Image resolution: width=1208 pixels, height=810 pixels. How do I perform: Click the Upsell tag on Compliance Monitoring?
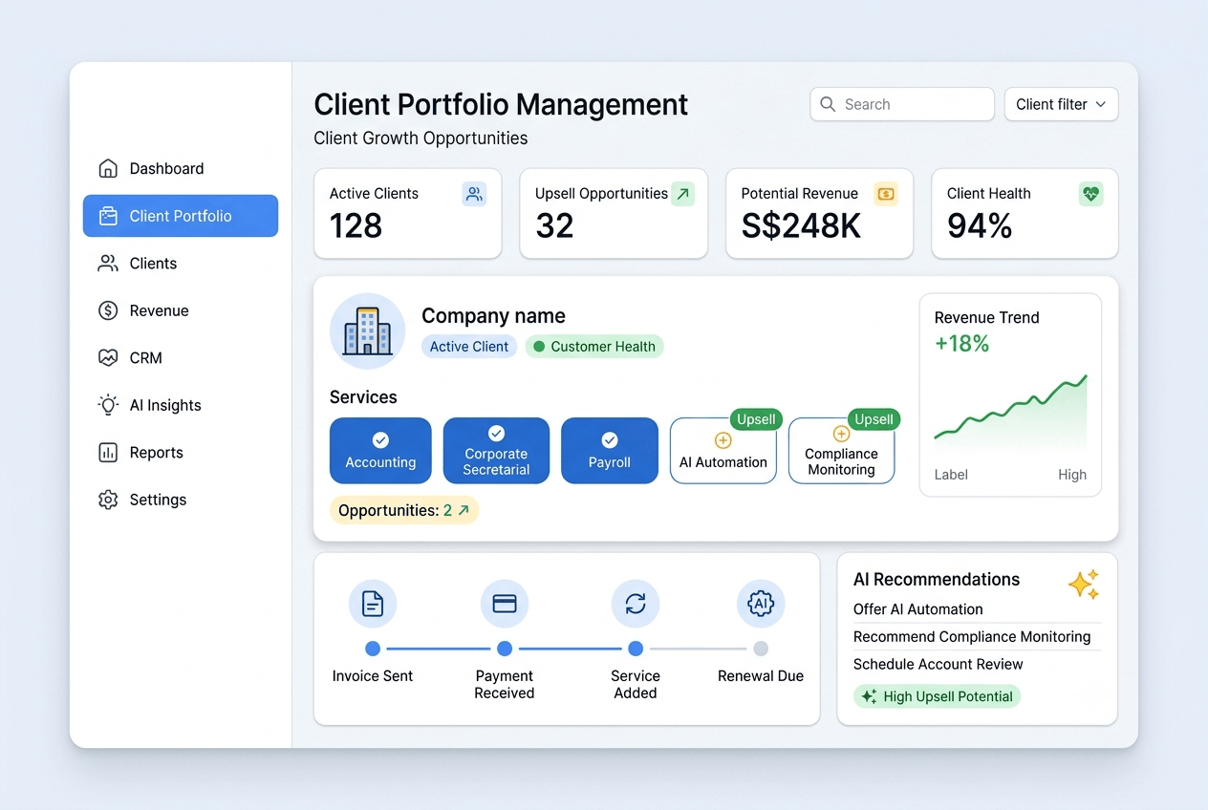874,419
